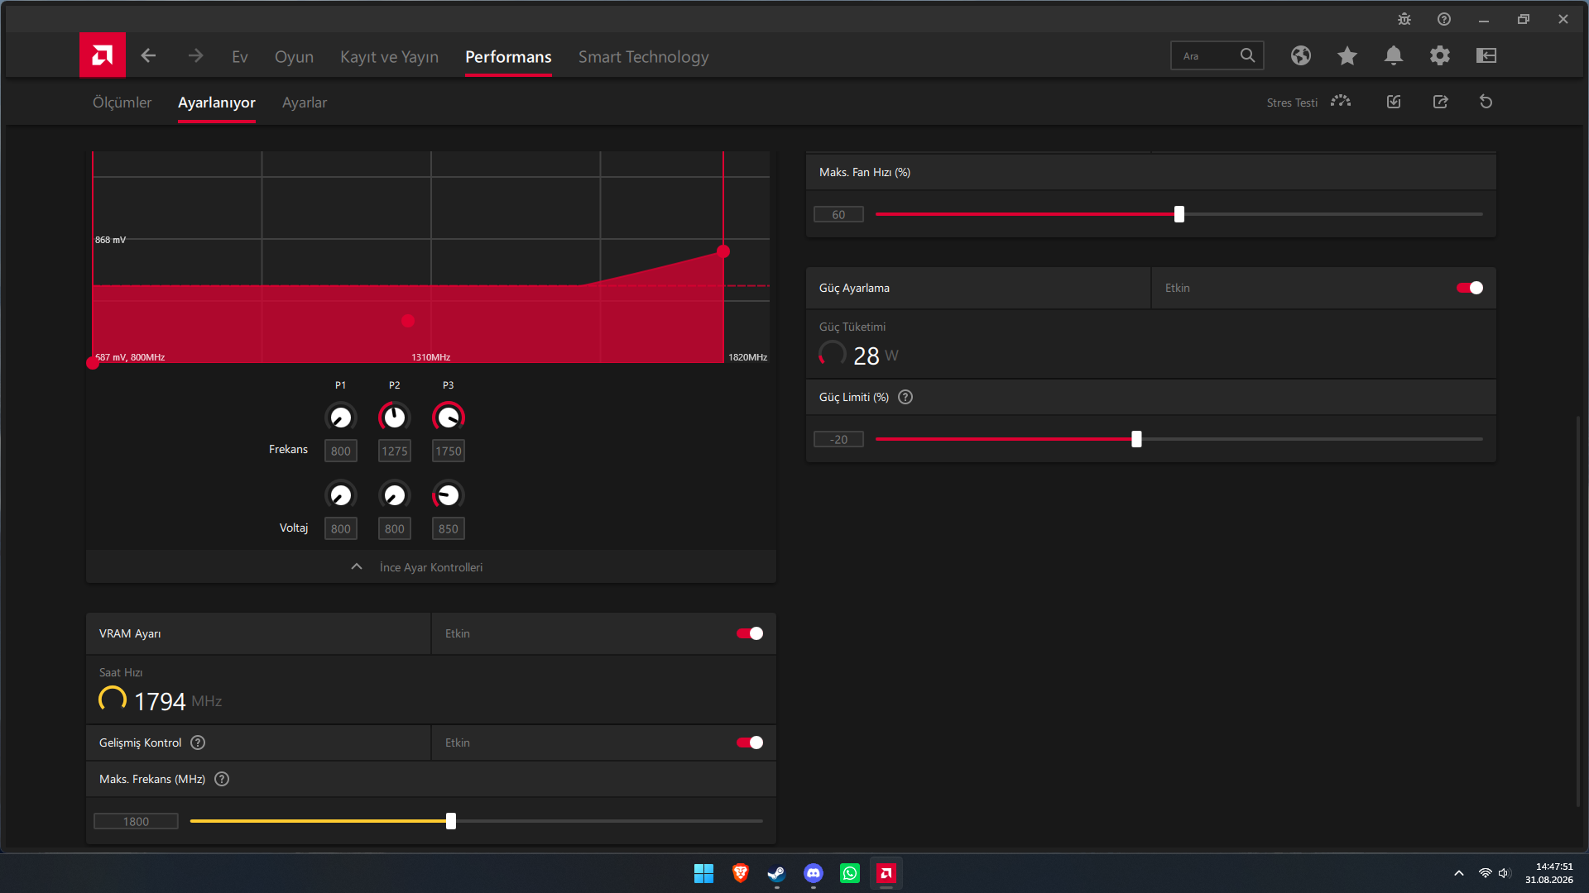Open the web browser globe icon
The width and height of the screenshot is (1589, 893).
(1301, 55)
